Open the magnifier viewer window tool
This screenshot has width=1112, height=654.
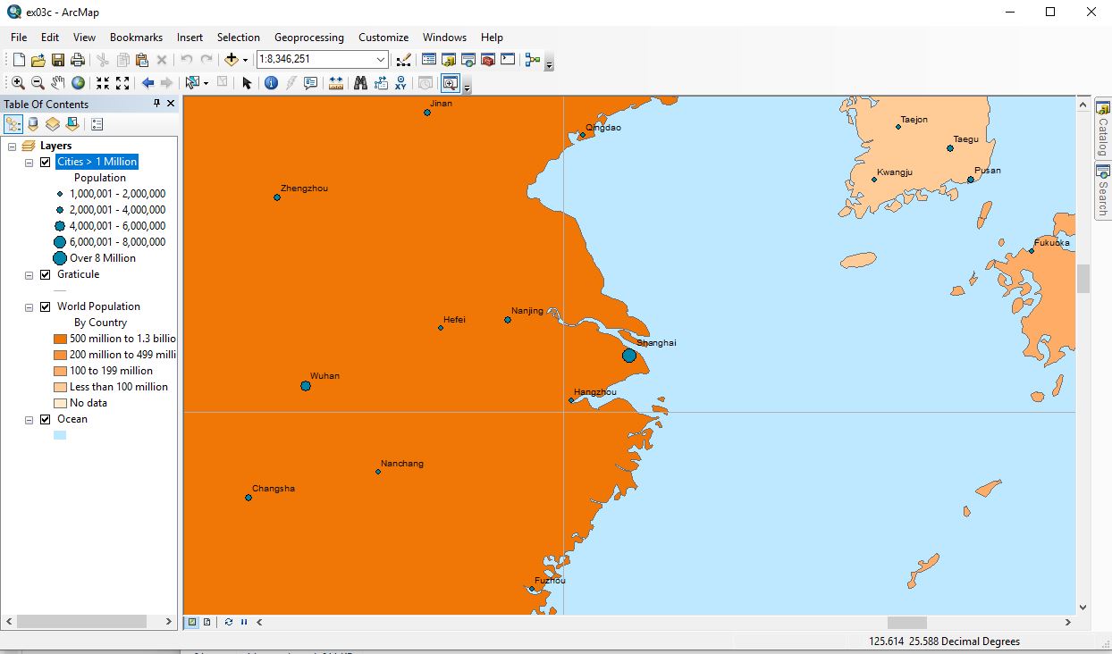point(450,83)
